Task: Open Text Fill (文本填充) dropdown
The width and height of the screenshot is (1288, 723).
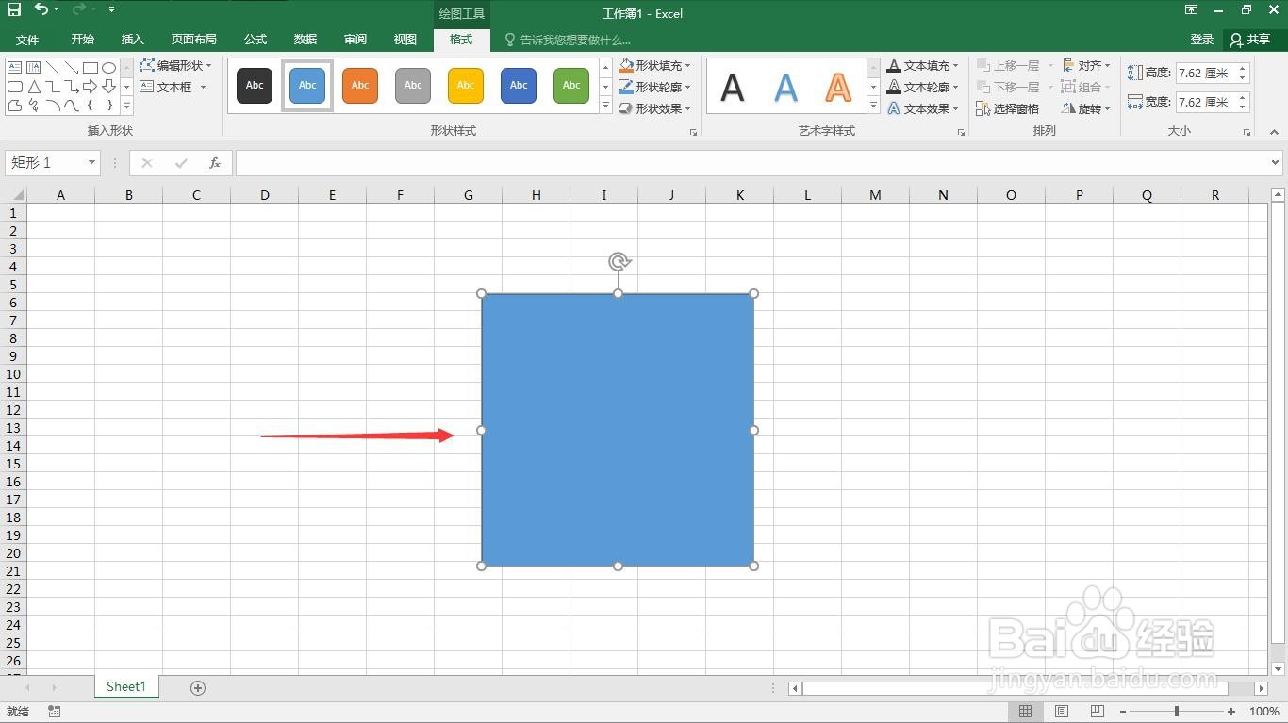Action: [922, 65]
